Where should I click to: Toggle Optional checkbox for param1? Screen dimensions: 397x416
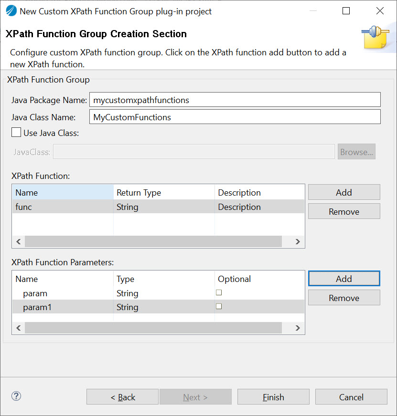point(219,306)
